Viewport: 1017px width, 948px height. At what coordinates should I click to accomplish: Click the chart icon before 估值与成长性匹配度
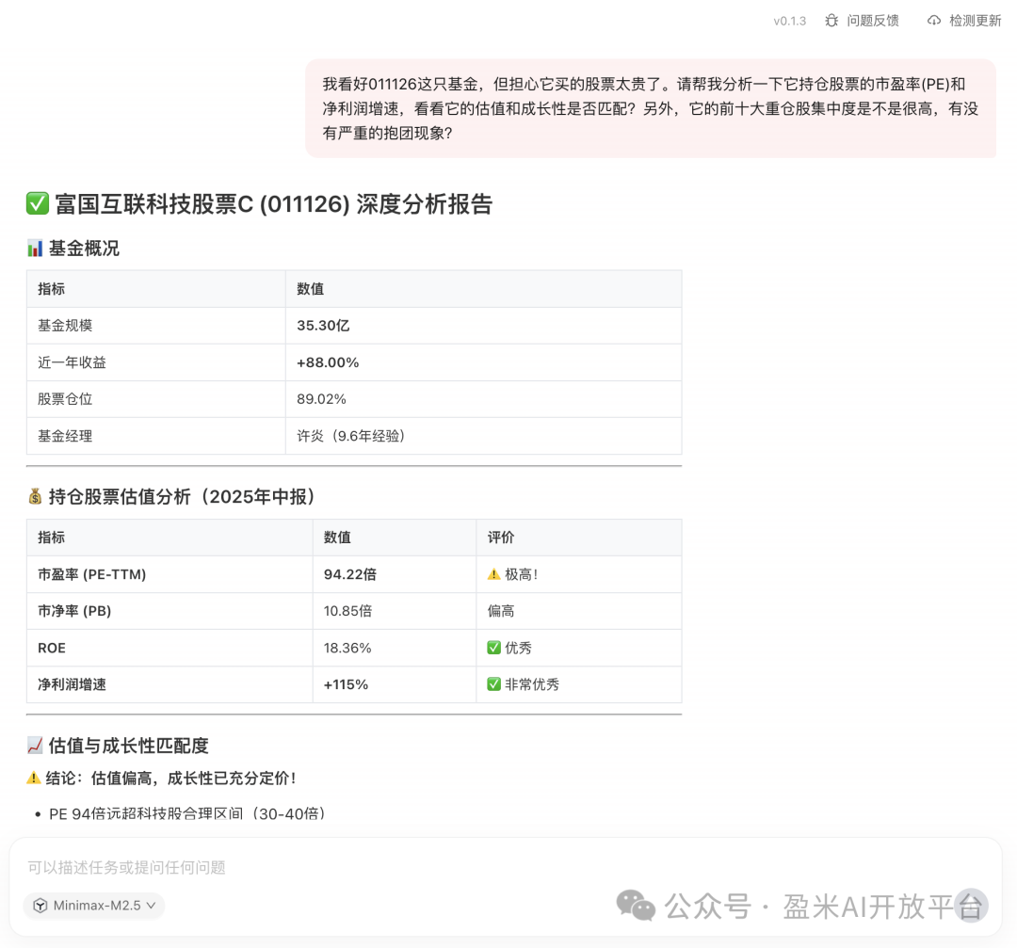[x=35, y=745]
